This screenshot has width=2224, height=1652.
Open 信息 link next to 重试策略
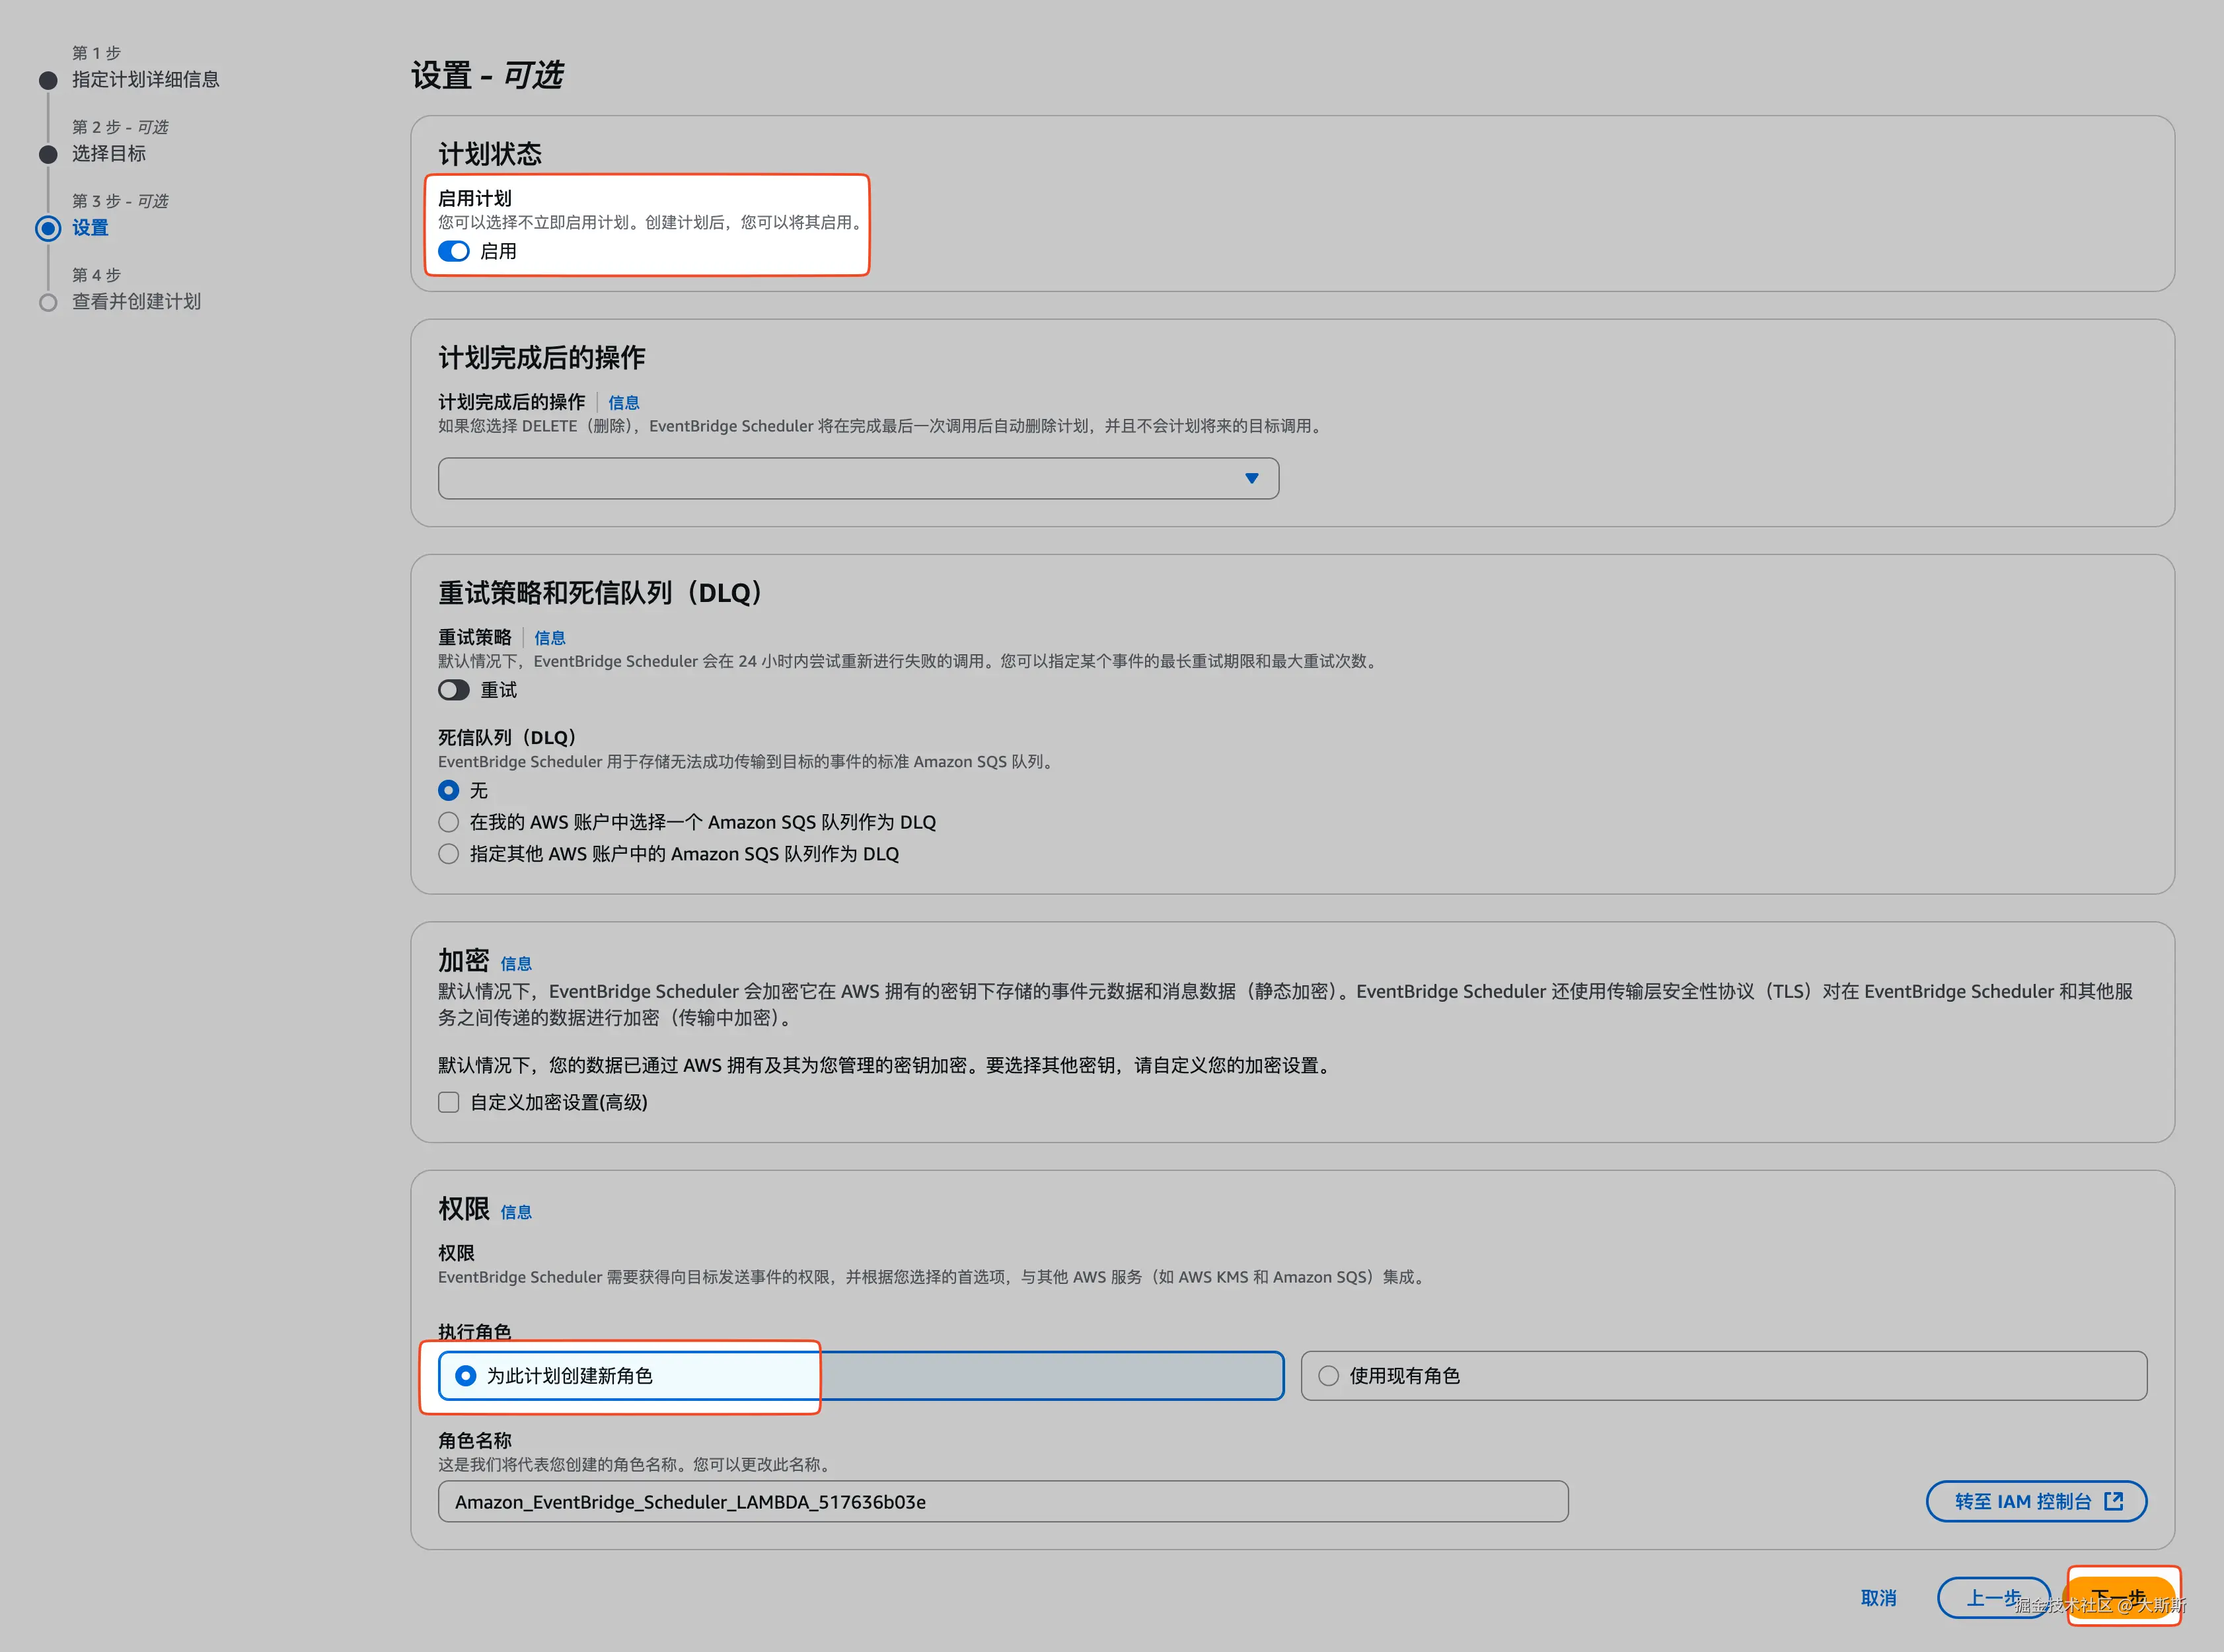(550, 638)
